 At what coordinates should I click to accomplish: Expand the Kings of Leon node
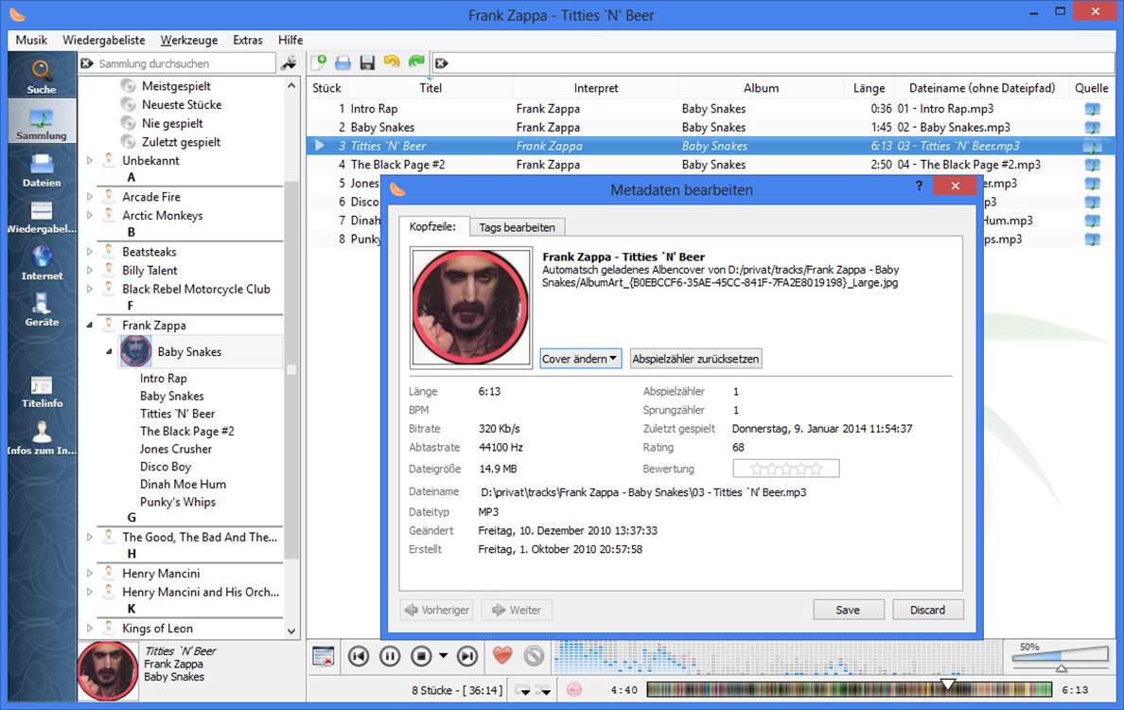[x=90, y=629]
